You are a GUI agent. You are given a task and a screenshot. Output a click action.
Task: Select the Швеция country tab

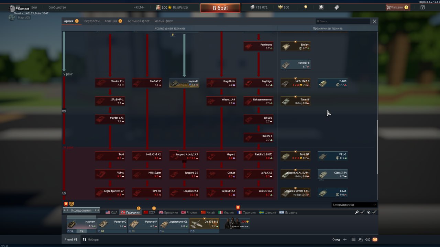[x=267, y=212]
